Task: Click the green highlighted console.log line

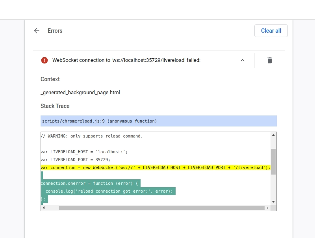Action: click(108, 191)
